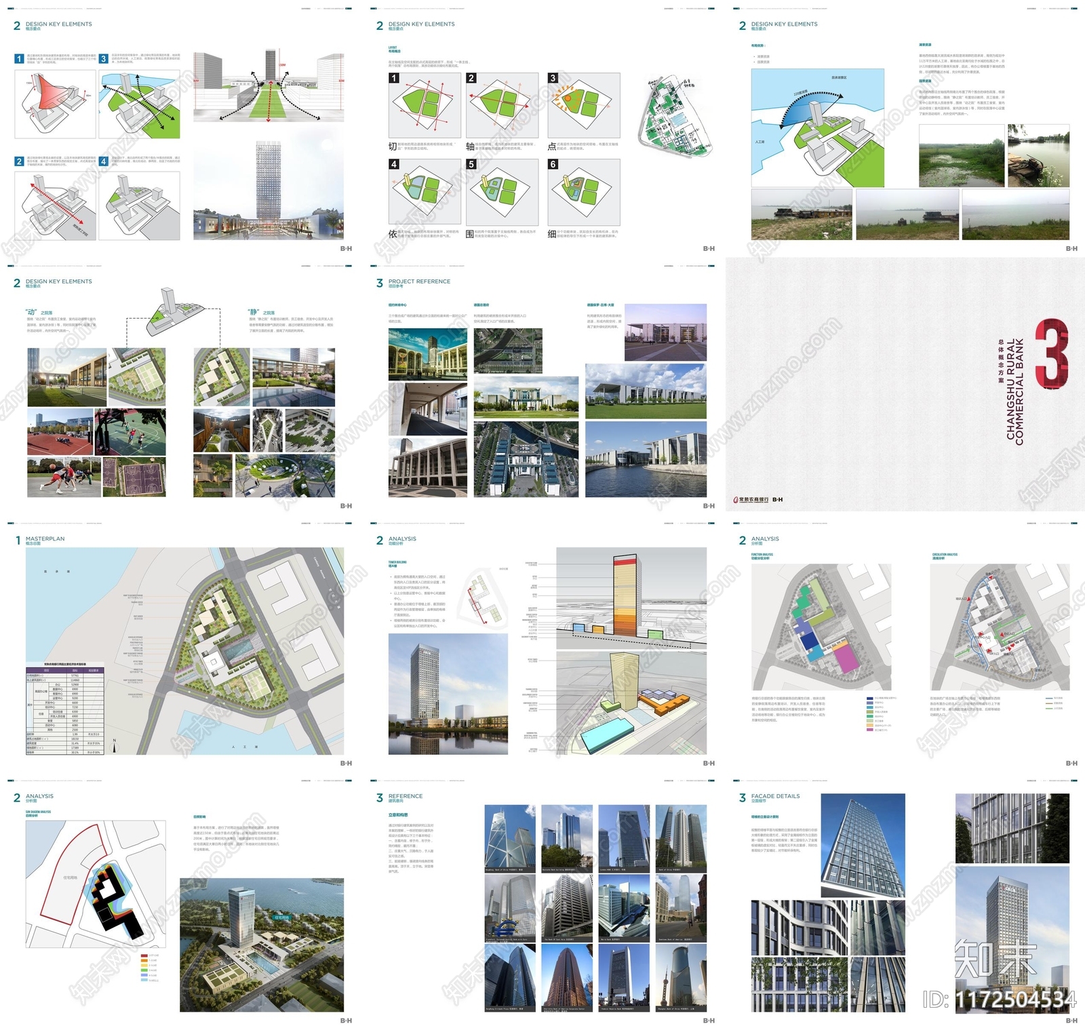Open photo of basketball player dribbling low
1085x1026 pixels.
64,477
